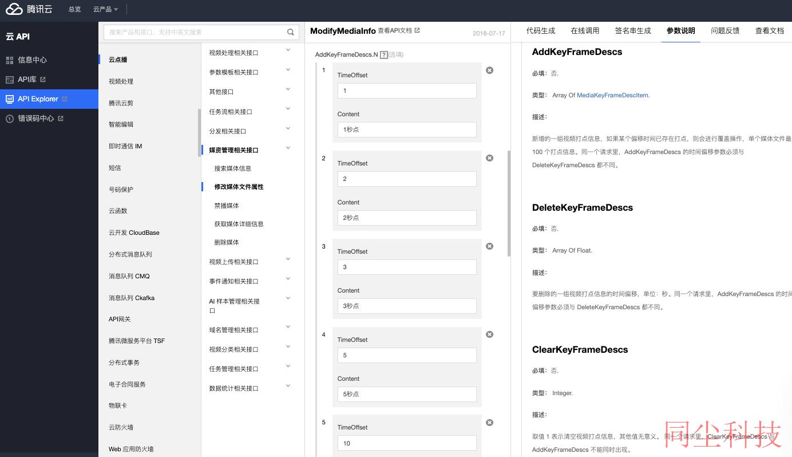Select 搜索媒体信息 interface

tap(233, 168)
